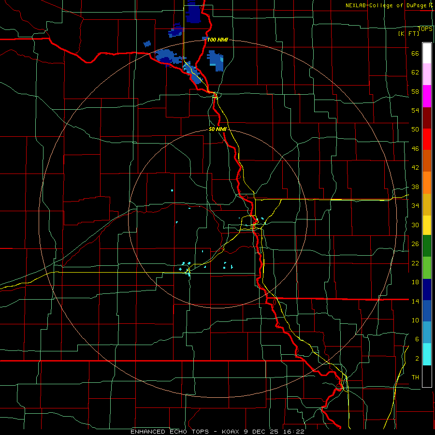Select the light green legend swatch

[427, 268]
